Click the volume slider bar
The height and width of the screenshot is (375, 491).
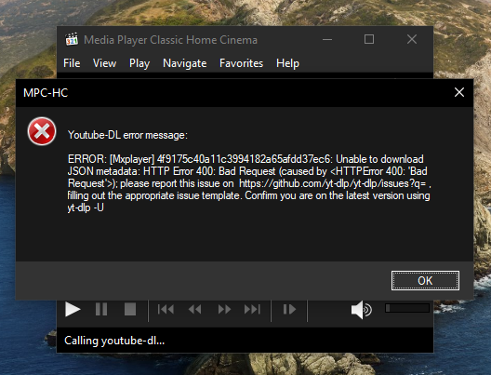point(407,308)
